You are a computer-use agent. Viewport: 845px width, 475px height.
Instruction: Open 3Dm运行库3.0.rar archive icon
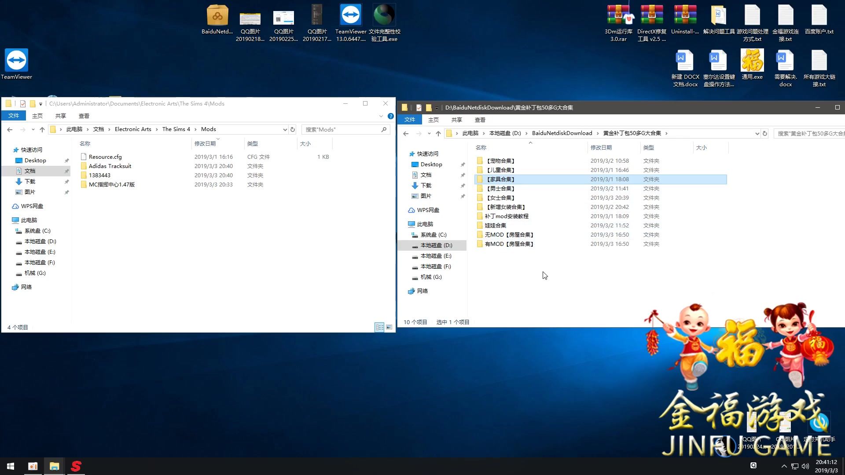[x=618, y=23]
